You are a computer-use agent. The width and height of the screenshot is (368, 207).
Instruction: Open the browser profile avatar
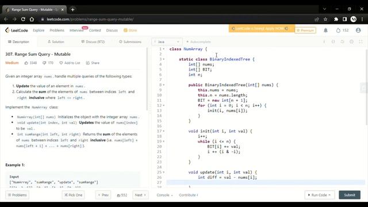pos(353,19)
